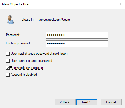This screenshot has height=108, width=125.
Task: Click the 'User cannot change password' label text
Action: pyautogui.click(x=31, y=61)
